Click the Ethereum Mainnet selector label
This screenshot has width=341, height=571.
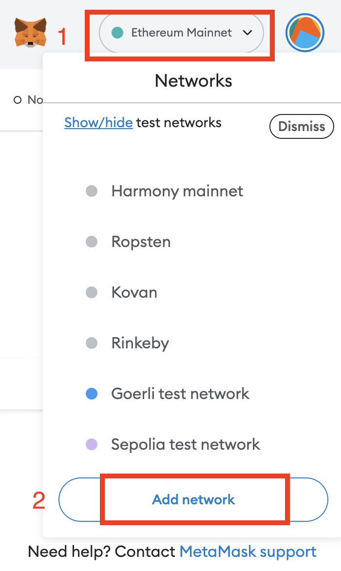(x=182, y=33)
